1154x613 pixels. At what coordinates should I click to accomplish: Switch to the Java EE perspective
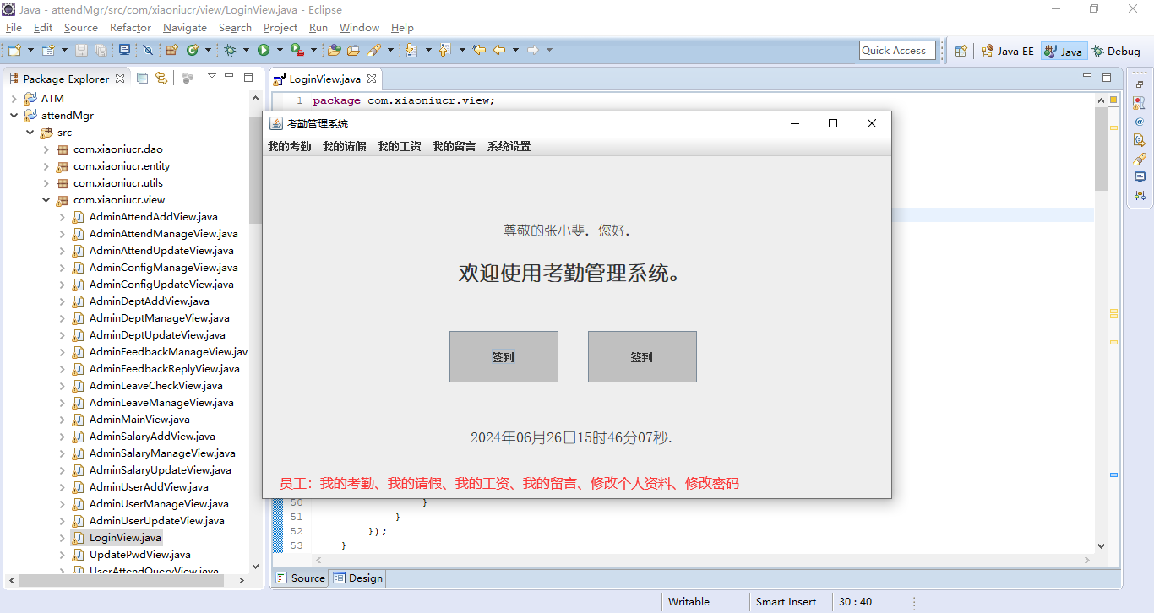pos(1007,51)
